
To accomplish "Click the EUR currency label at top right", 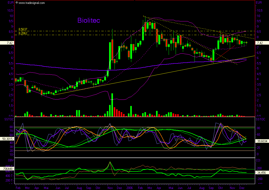I will [259, 3].
